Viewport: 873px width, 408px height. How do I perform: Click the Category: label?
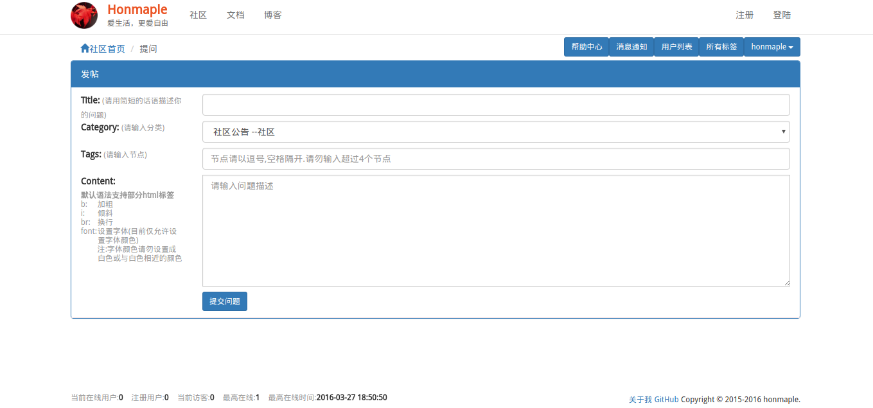[100, 127]
